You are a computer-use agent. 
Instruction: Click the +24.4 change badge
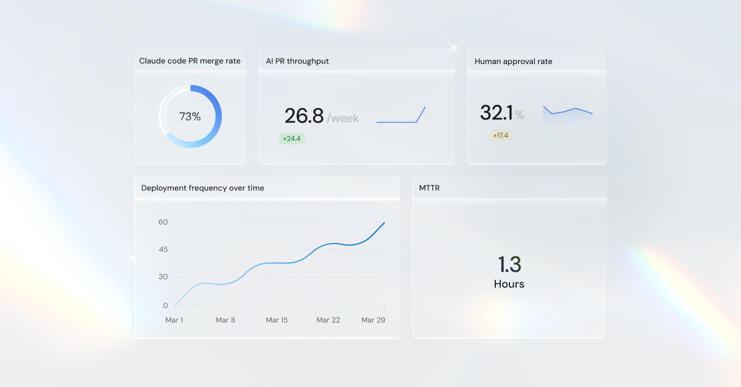(291, 138)
